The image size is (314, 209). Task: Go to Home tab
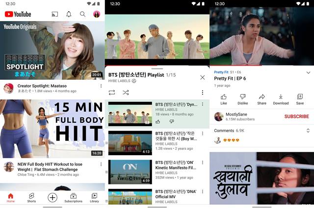click(x=11, y=198)
